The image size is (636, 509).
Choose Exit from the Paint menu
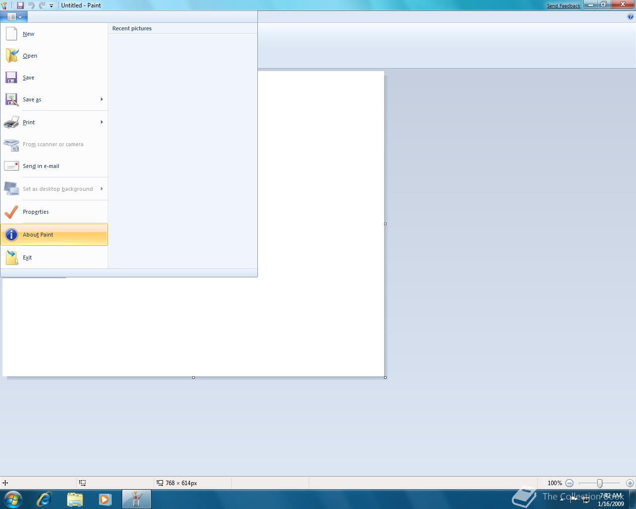[54, 257]
